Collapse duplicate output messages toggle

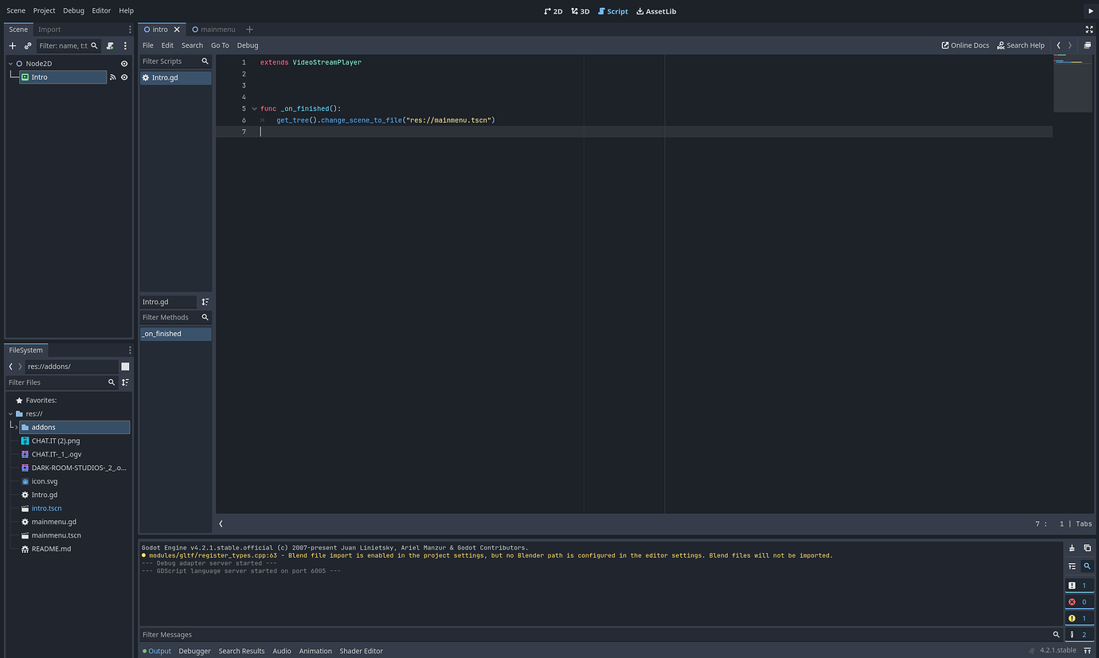click(x=1072, y=566)
